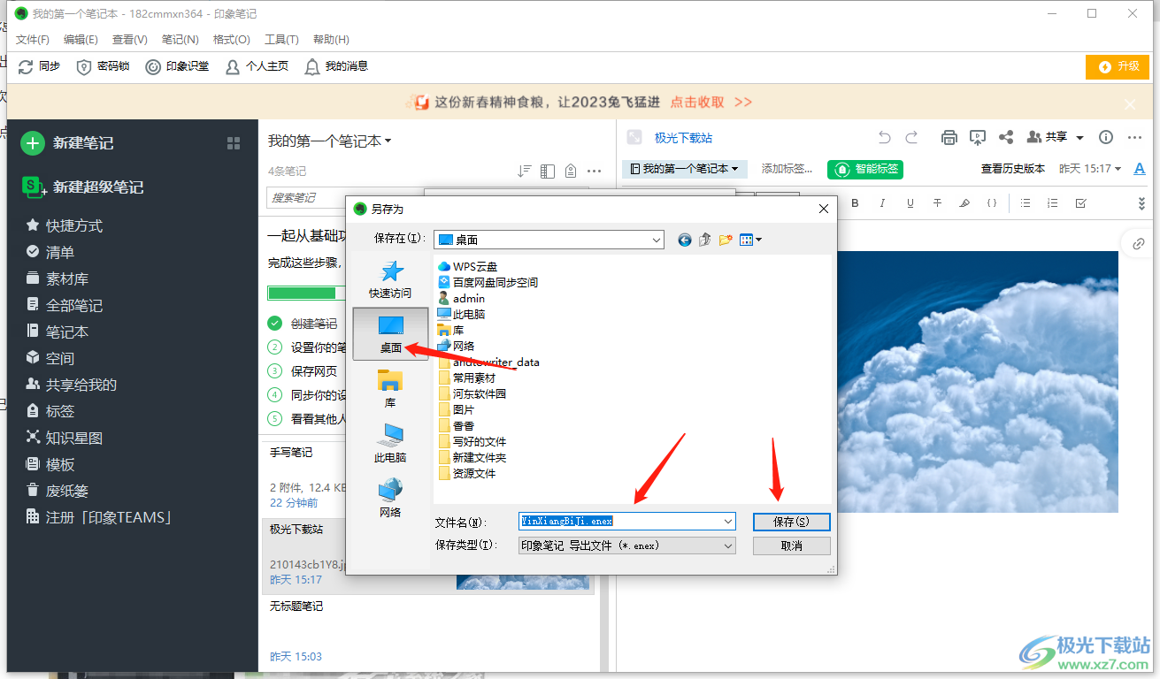Open 查看(V) menu
This screenshot has width=1160, height=679.
[130, 40]
